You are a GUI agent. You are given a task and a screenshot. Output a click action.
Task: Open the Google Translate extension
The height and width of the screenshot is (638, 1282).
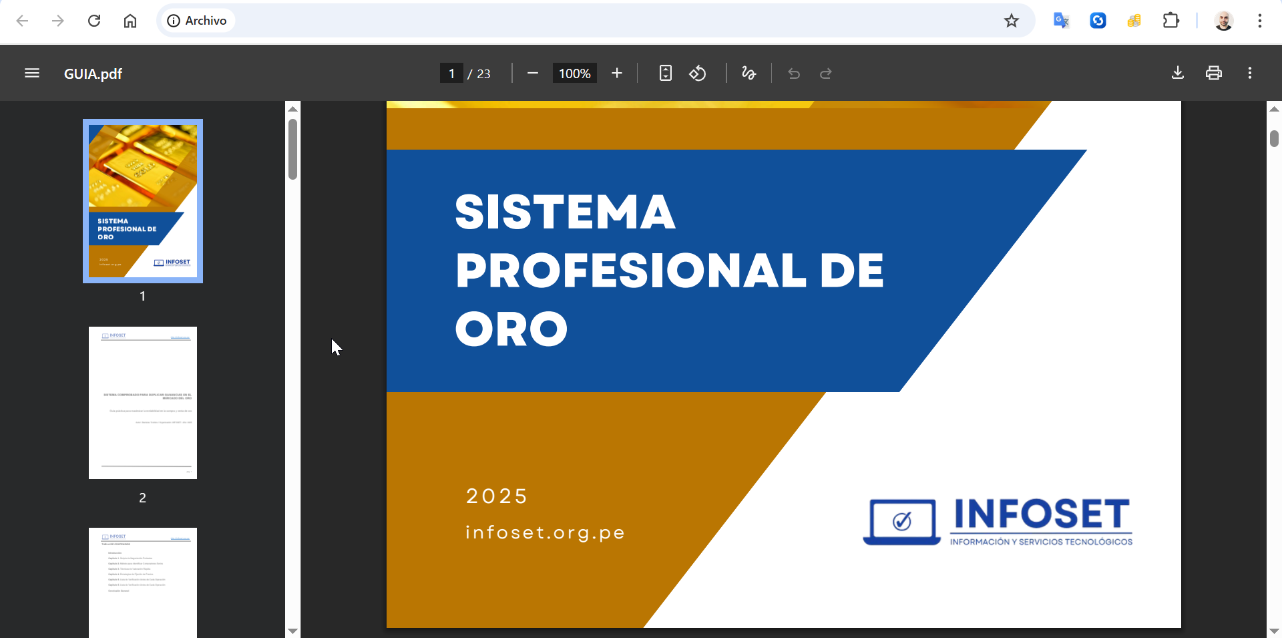[1061, 20]
